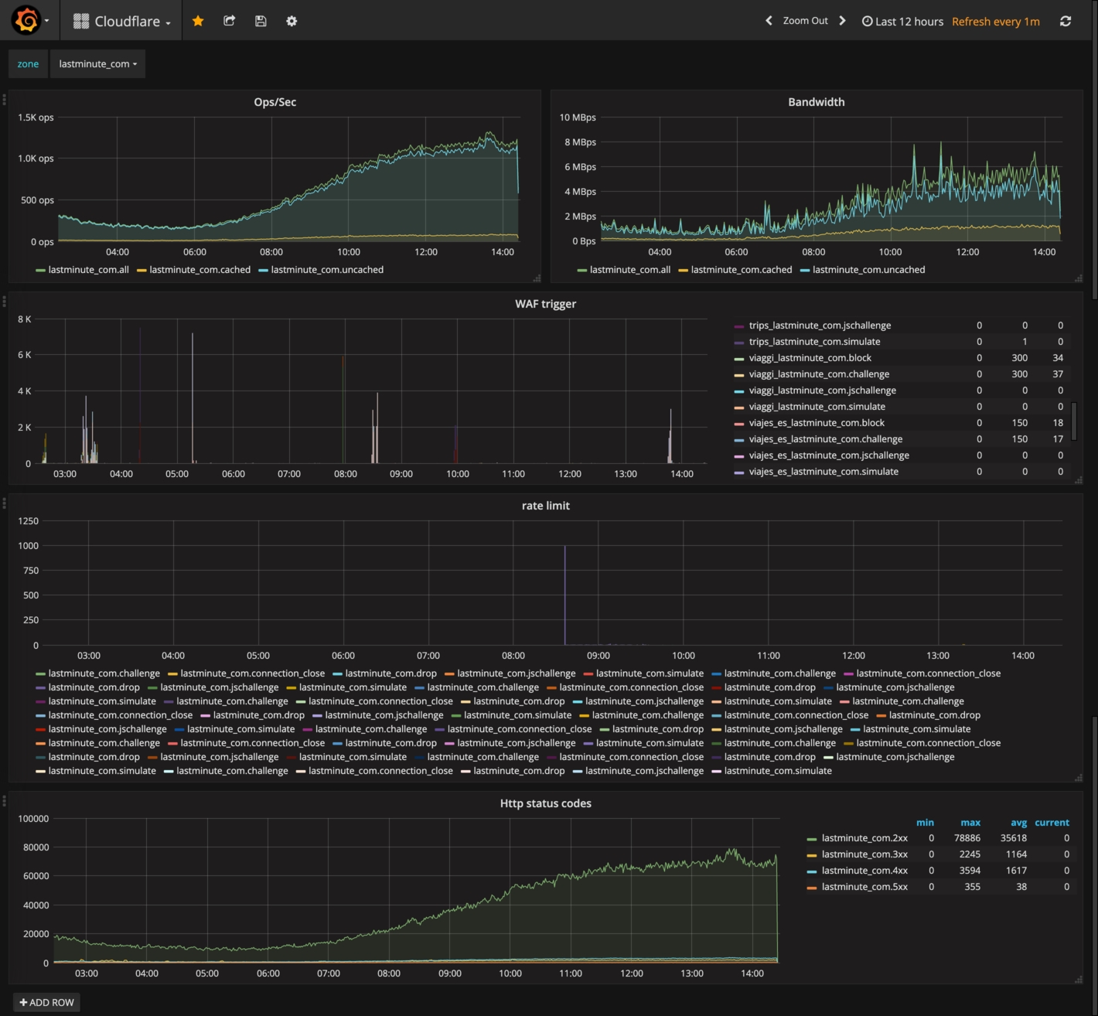This screenshot has height=1016, width=1098.
Task: Open row menu handle beside Ops/Sec panel
Action: [5, 100]
